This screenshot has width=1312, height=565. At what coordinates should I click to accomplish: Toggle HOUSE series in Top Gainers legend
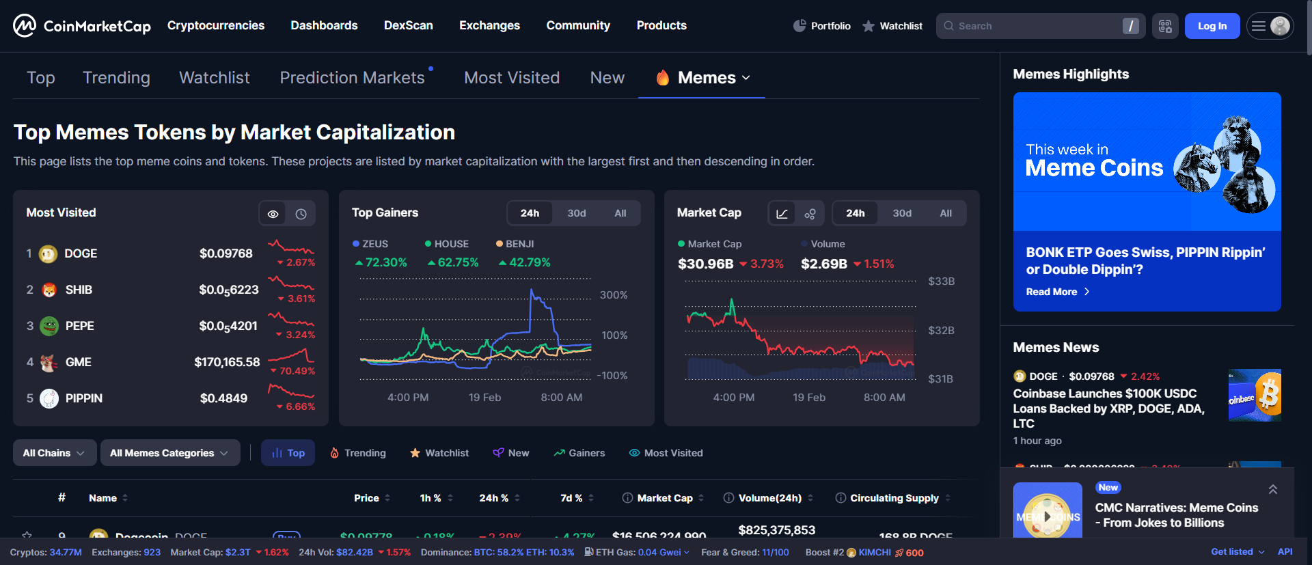447,244
